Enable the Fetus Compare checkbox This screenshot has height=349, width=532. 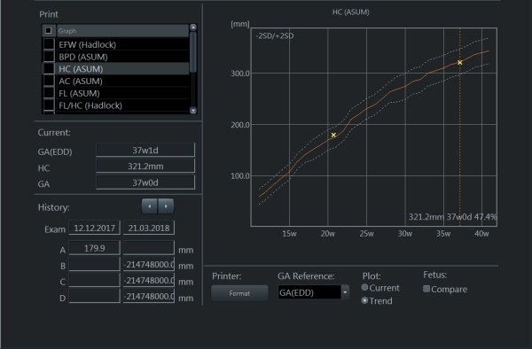click(426, 289)
